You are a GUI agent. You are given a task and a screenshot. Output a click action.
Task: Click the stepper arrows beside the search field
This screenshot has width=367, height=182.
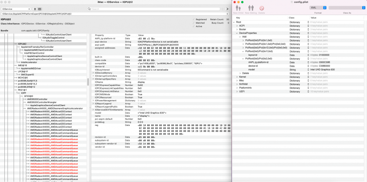click(222, 9)
